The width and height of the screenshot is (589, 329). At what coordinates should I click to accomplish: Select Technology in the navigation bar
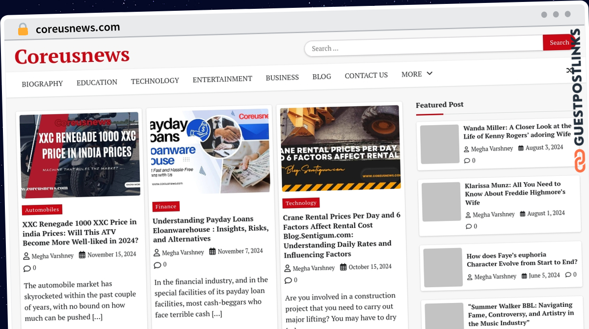tap(155, 81)
